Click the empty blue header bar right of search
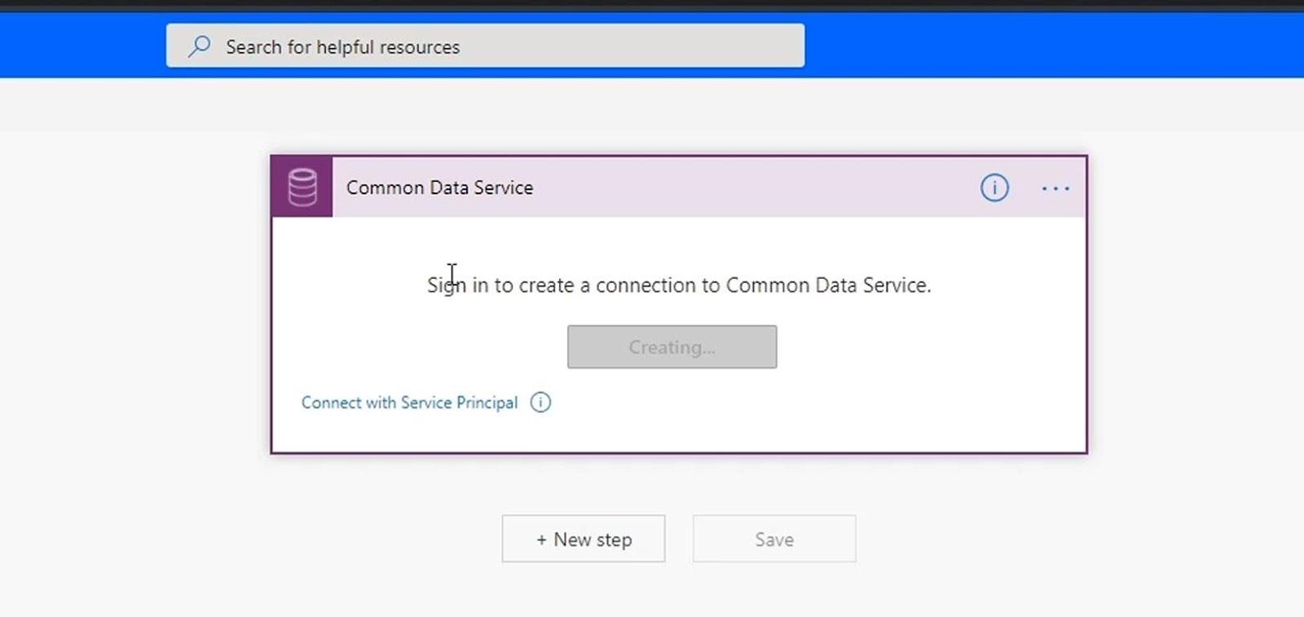 (1051, 46)
